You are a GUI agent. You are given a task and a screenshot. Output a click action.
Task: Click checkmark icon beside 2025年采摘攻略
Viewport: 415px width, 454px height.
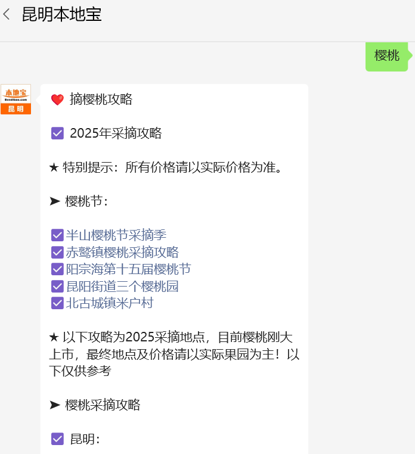click(x=57, y=133)
